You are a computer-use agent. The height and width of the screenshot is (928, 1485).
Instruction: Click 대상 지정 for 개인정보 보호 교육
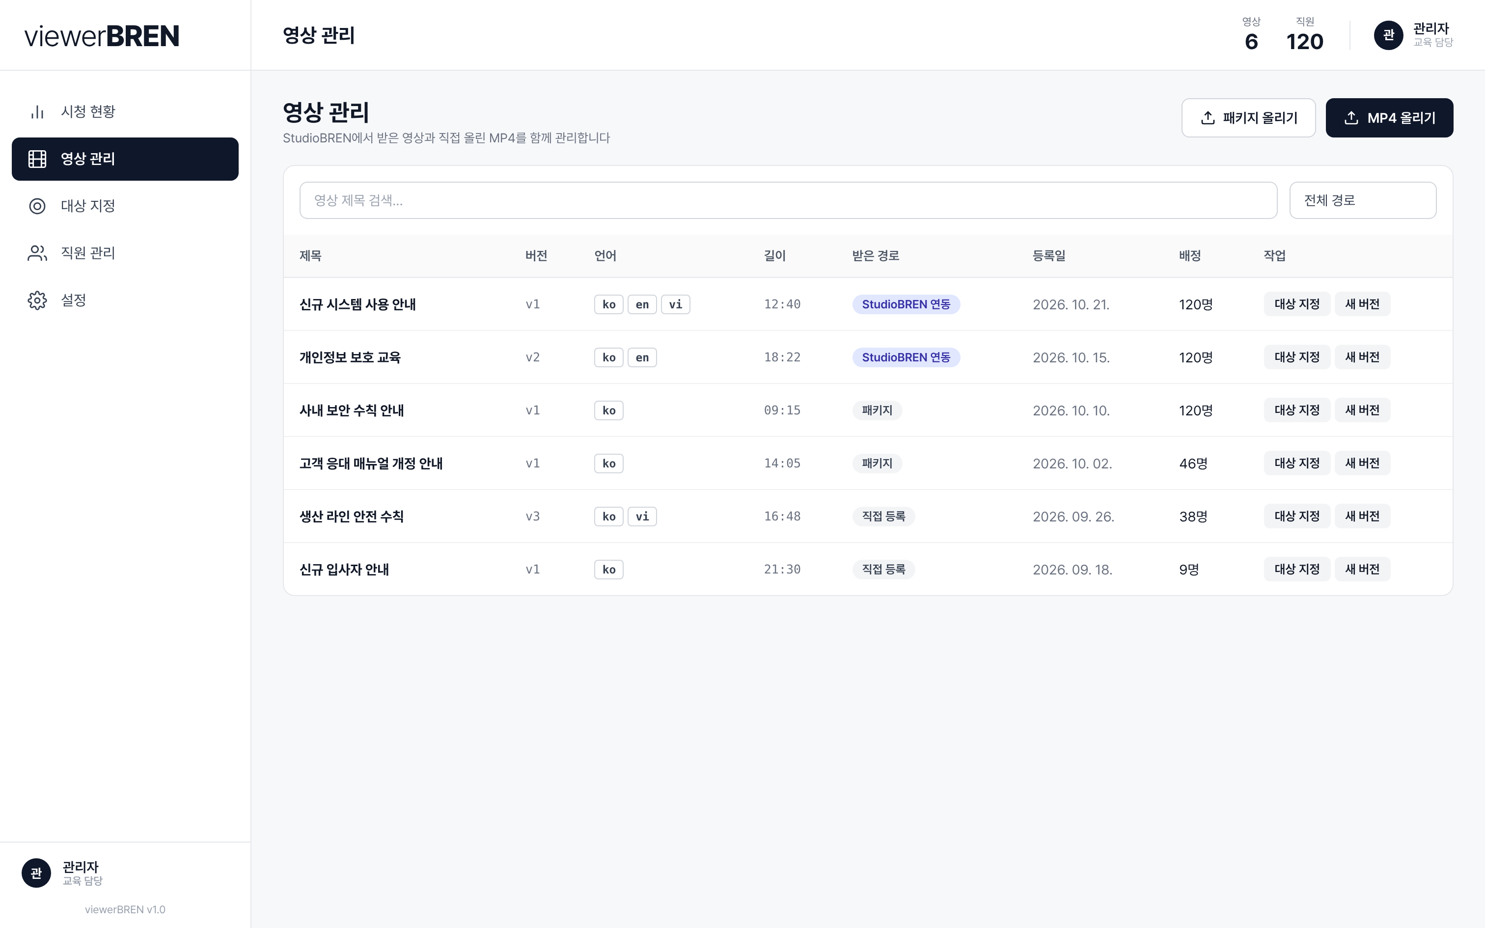tap(1296, 357)
